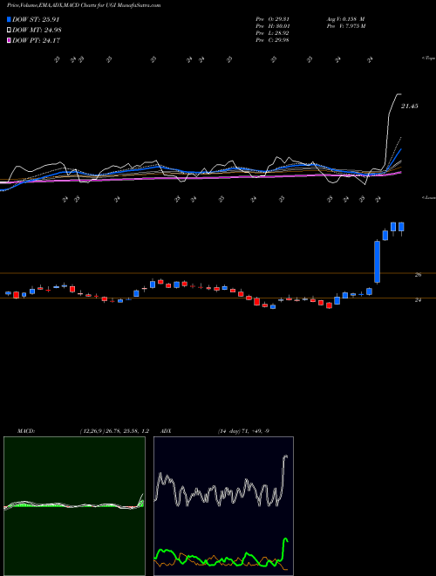Click the MACD panel heading

point(25,431)
